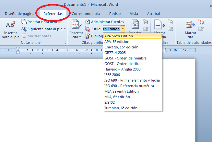Open the Siguiente nota al pie arrow
This screenshot has width=212, height=142.
65,29
